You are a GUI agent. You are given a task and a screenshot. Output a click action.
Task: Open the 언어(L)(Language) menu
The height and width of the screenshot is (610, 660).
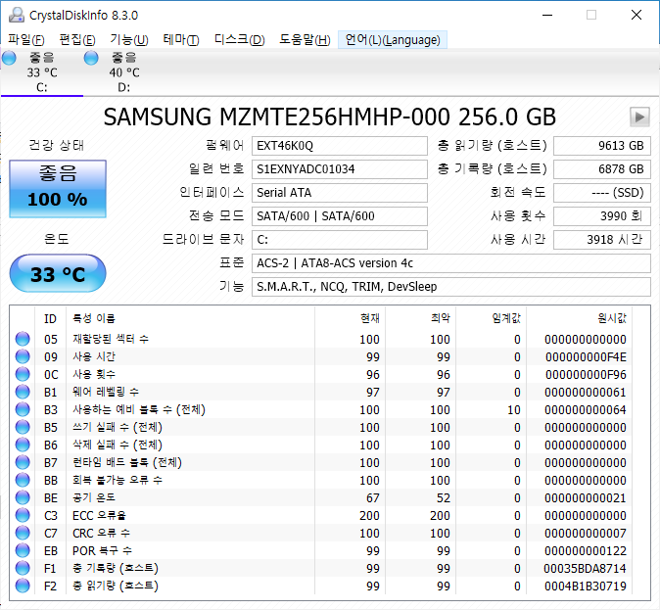click(394, 40)
